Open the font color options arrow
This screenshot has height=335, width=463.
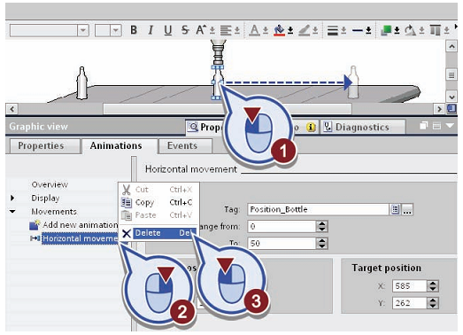click(x=266, y=30)
